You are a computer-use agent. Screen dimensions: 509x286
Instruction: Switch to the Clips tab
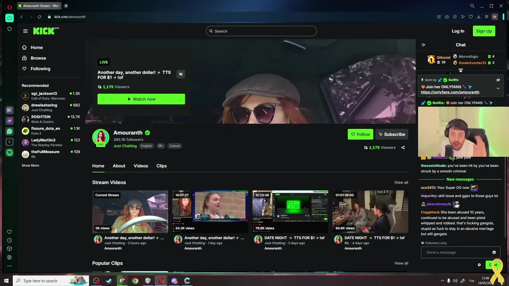(x=161, y=166)
